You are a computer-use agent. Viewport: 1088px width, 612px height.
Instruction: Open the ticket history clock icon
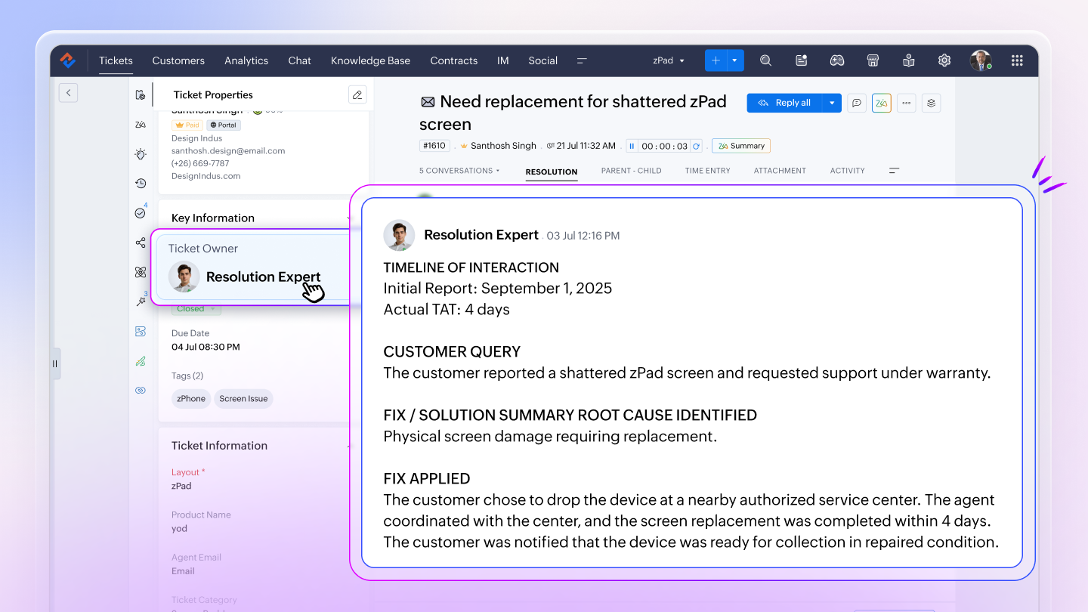(x=141, y=184)
